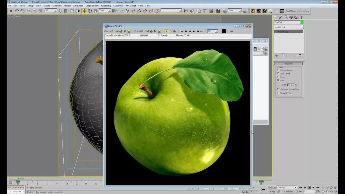Open the Layer Manager
Image resolution: width=345 pixels, height=194 pixels.
pos(199,11)
